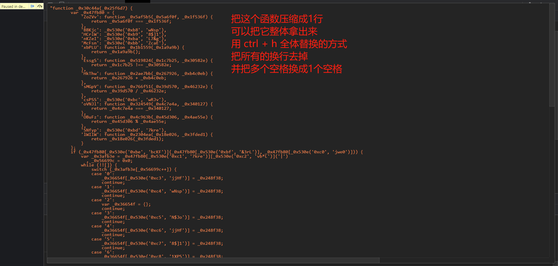The width and height of the screenshot is (558, 266).
Task: Step over next function call icon
Action: [x=40, y=6]
